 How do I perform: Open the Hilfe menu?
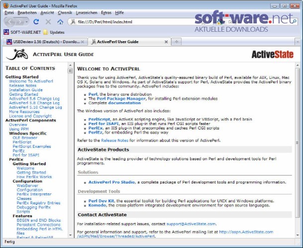(119, 13)
